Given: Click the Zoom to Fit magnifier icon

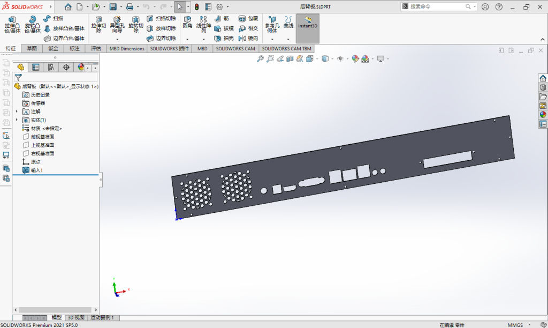Looking at the screenshot, I should 260,58.
